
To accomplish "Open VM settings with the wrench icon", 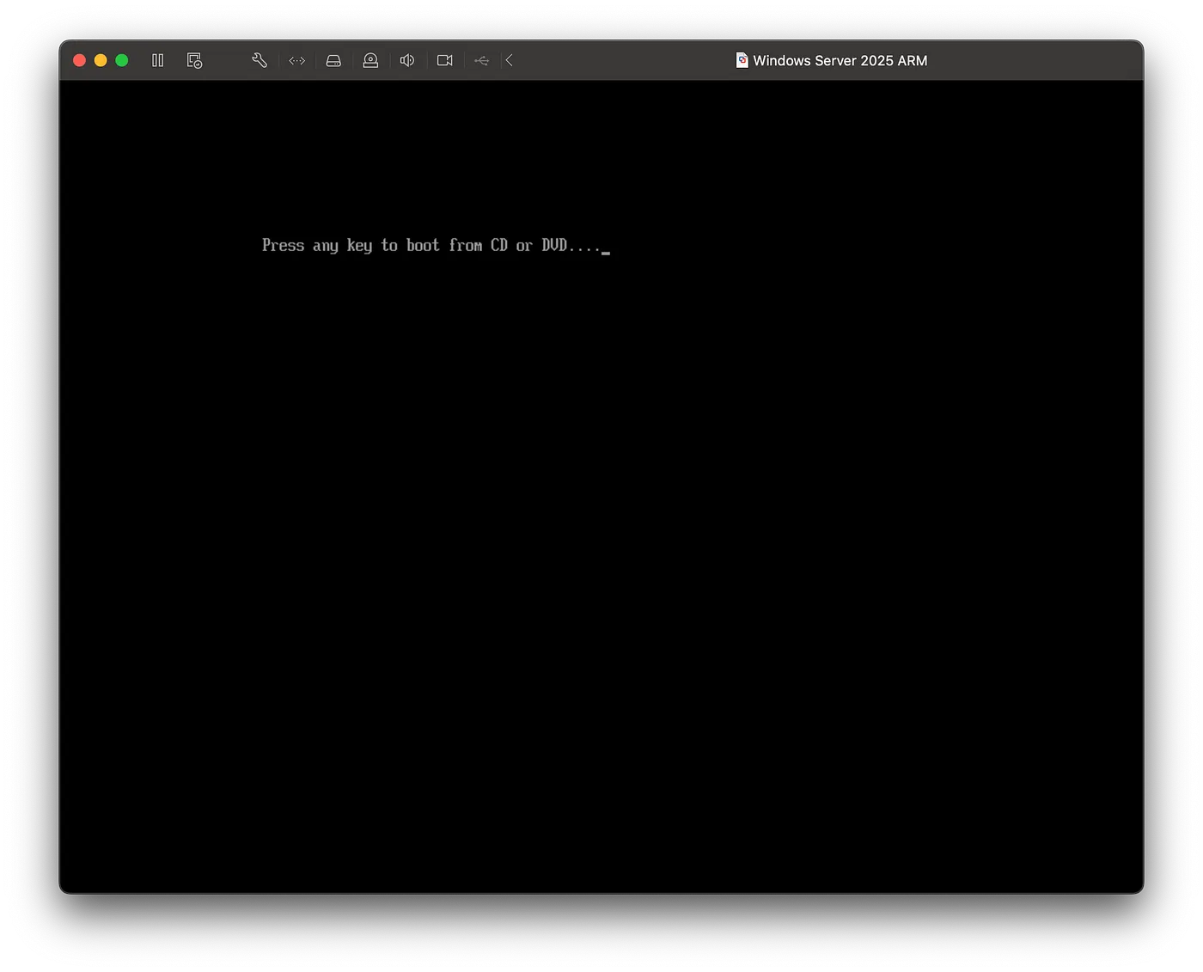I will click(x=260, y=60).
